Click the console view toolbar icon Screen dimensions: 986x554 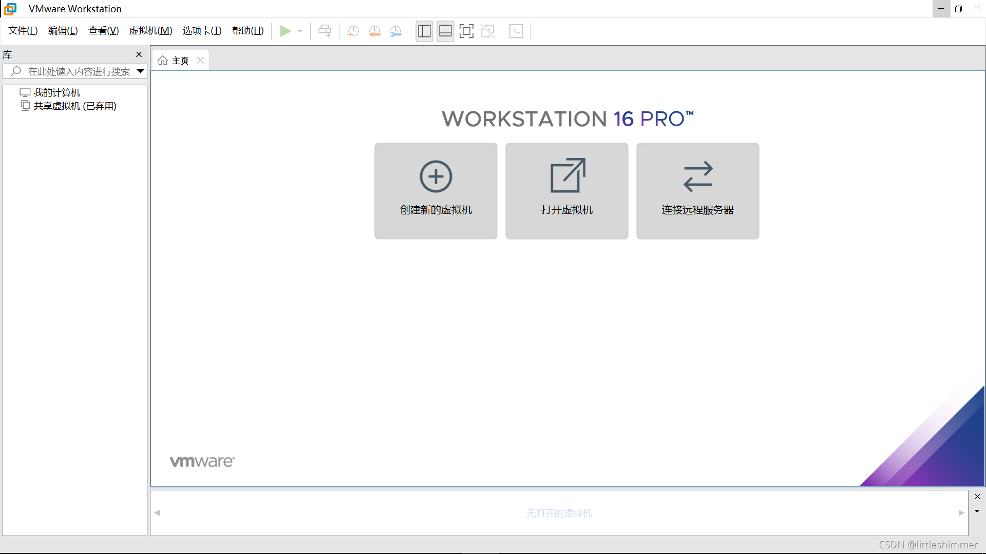516,31
